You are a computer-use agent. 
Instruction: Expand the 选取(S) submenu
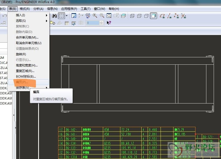(x=29, y=21)
